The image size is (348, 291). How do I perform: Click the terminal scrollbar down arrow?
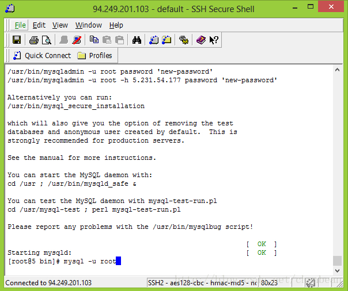(x=338, y=271)
